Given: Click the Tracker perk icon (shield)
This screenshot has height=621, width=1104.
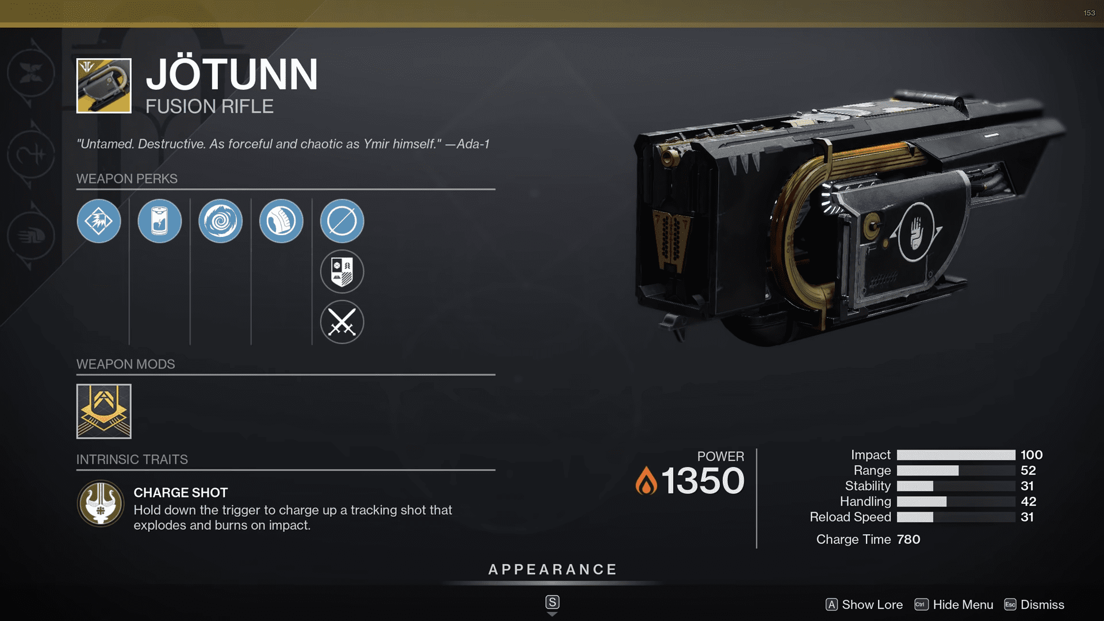Looking at the screenshot, I should pyautogui.click(x=340, y=270).
